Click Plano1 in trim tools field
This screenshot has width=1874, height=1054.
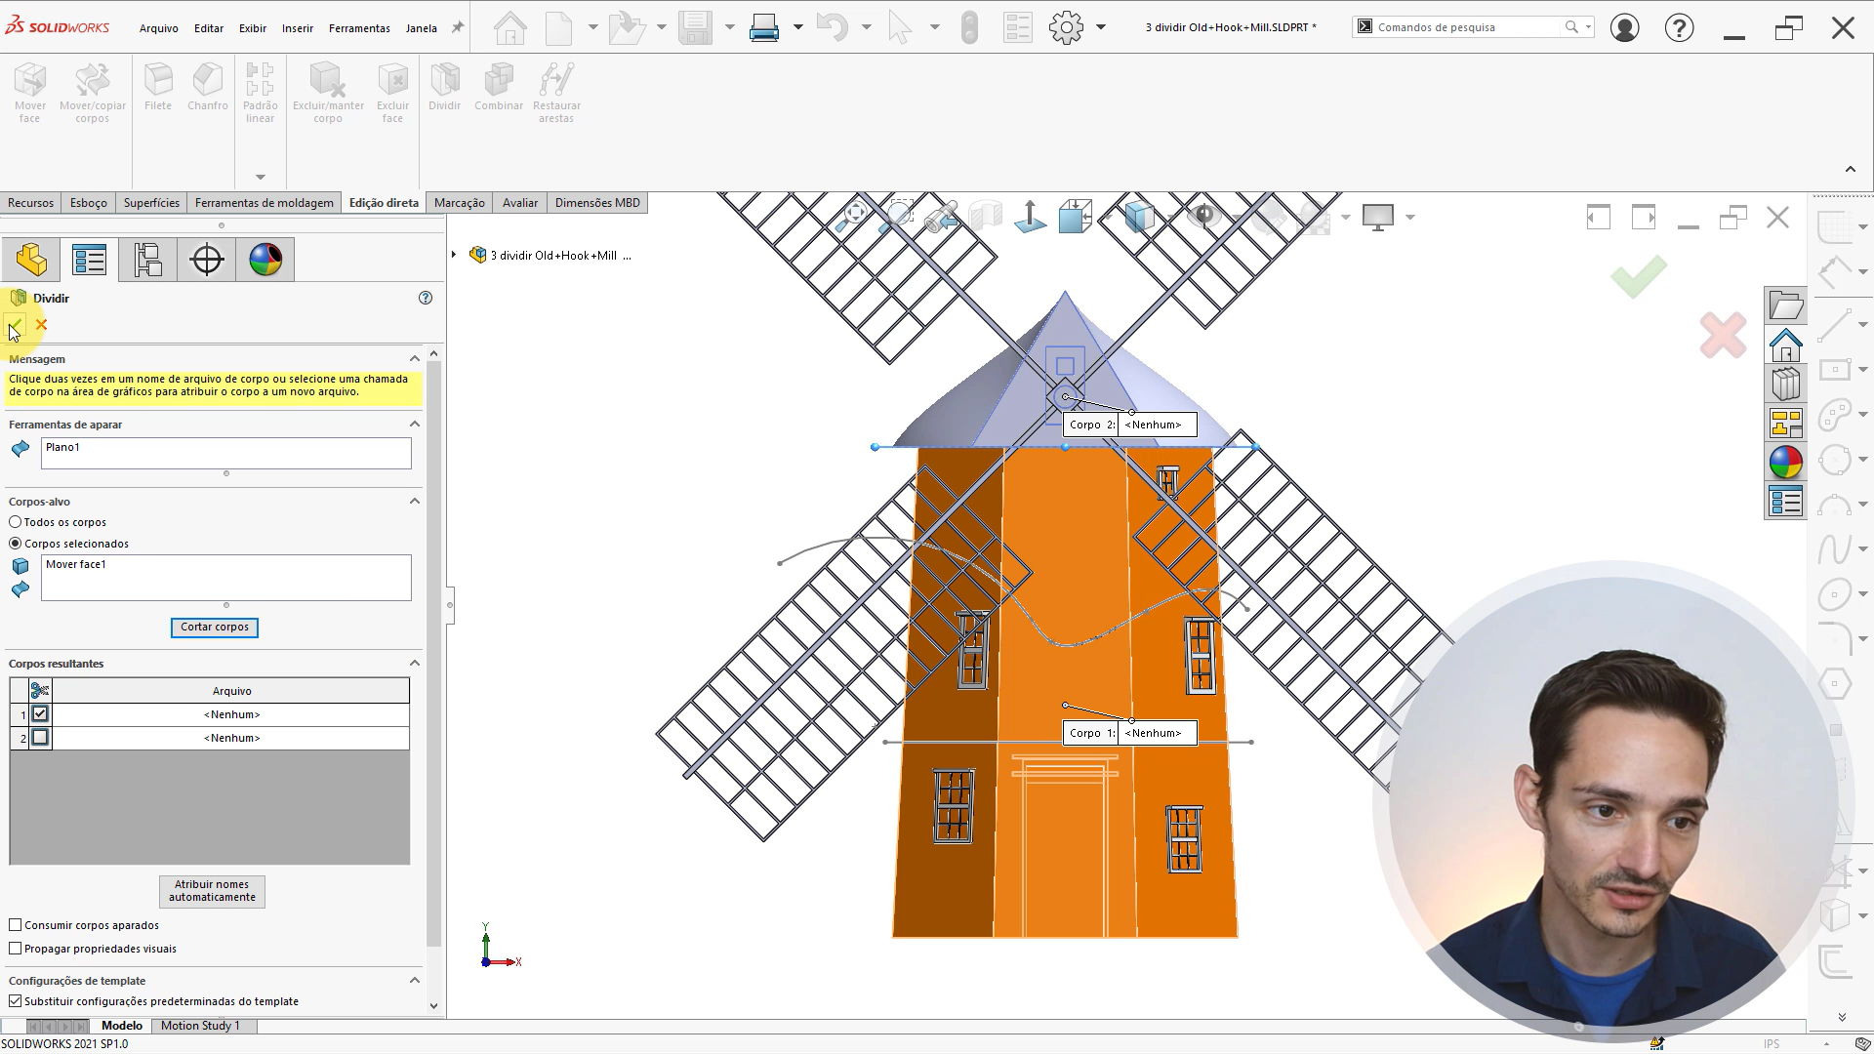coord(62,447)
